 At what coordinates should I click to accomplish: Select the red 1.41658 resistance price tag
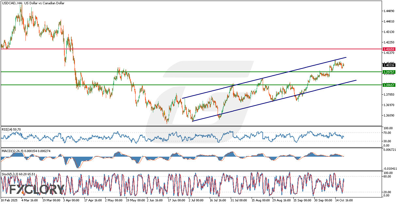click(x=389, y=49)
